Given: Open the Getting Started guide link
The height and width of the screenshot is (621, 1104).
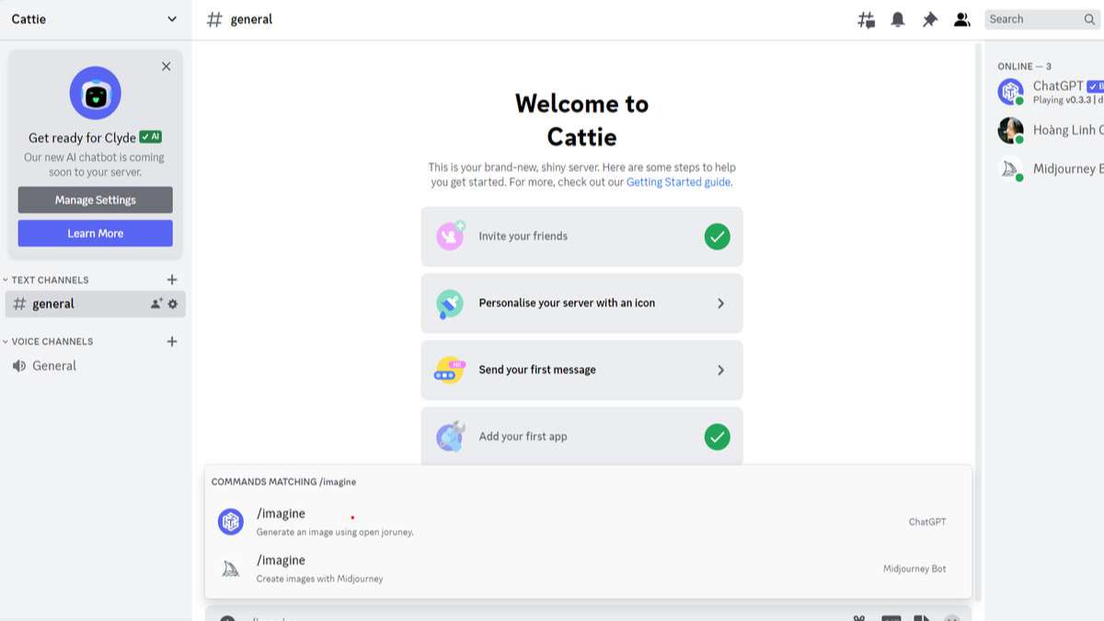Looking at the screenshot, I should (678, 181).
